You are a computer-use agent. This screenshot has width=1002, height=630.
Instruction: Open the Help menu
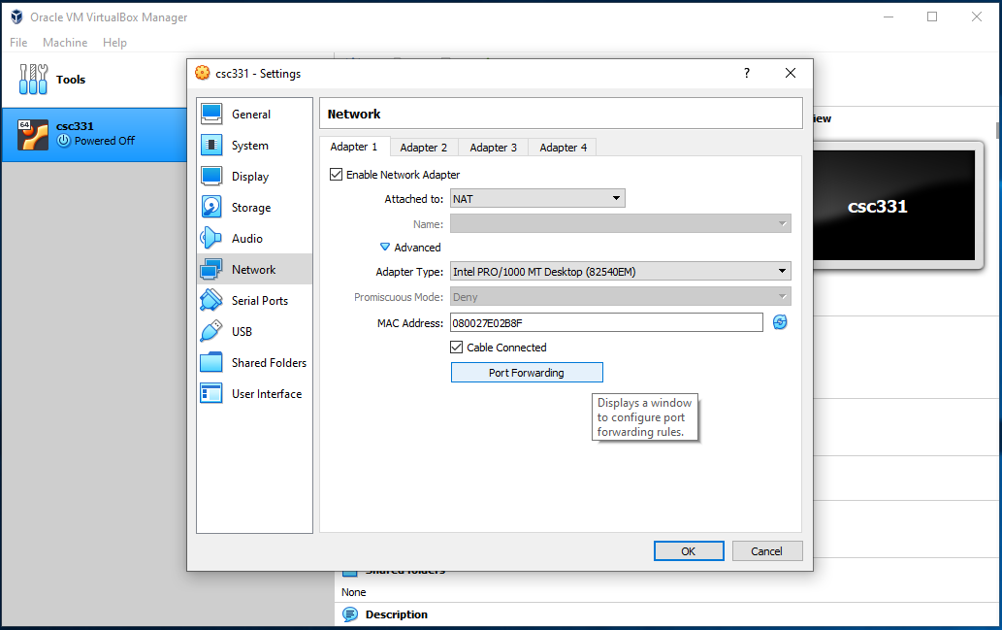click(115, 42)
